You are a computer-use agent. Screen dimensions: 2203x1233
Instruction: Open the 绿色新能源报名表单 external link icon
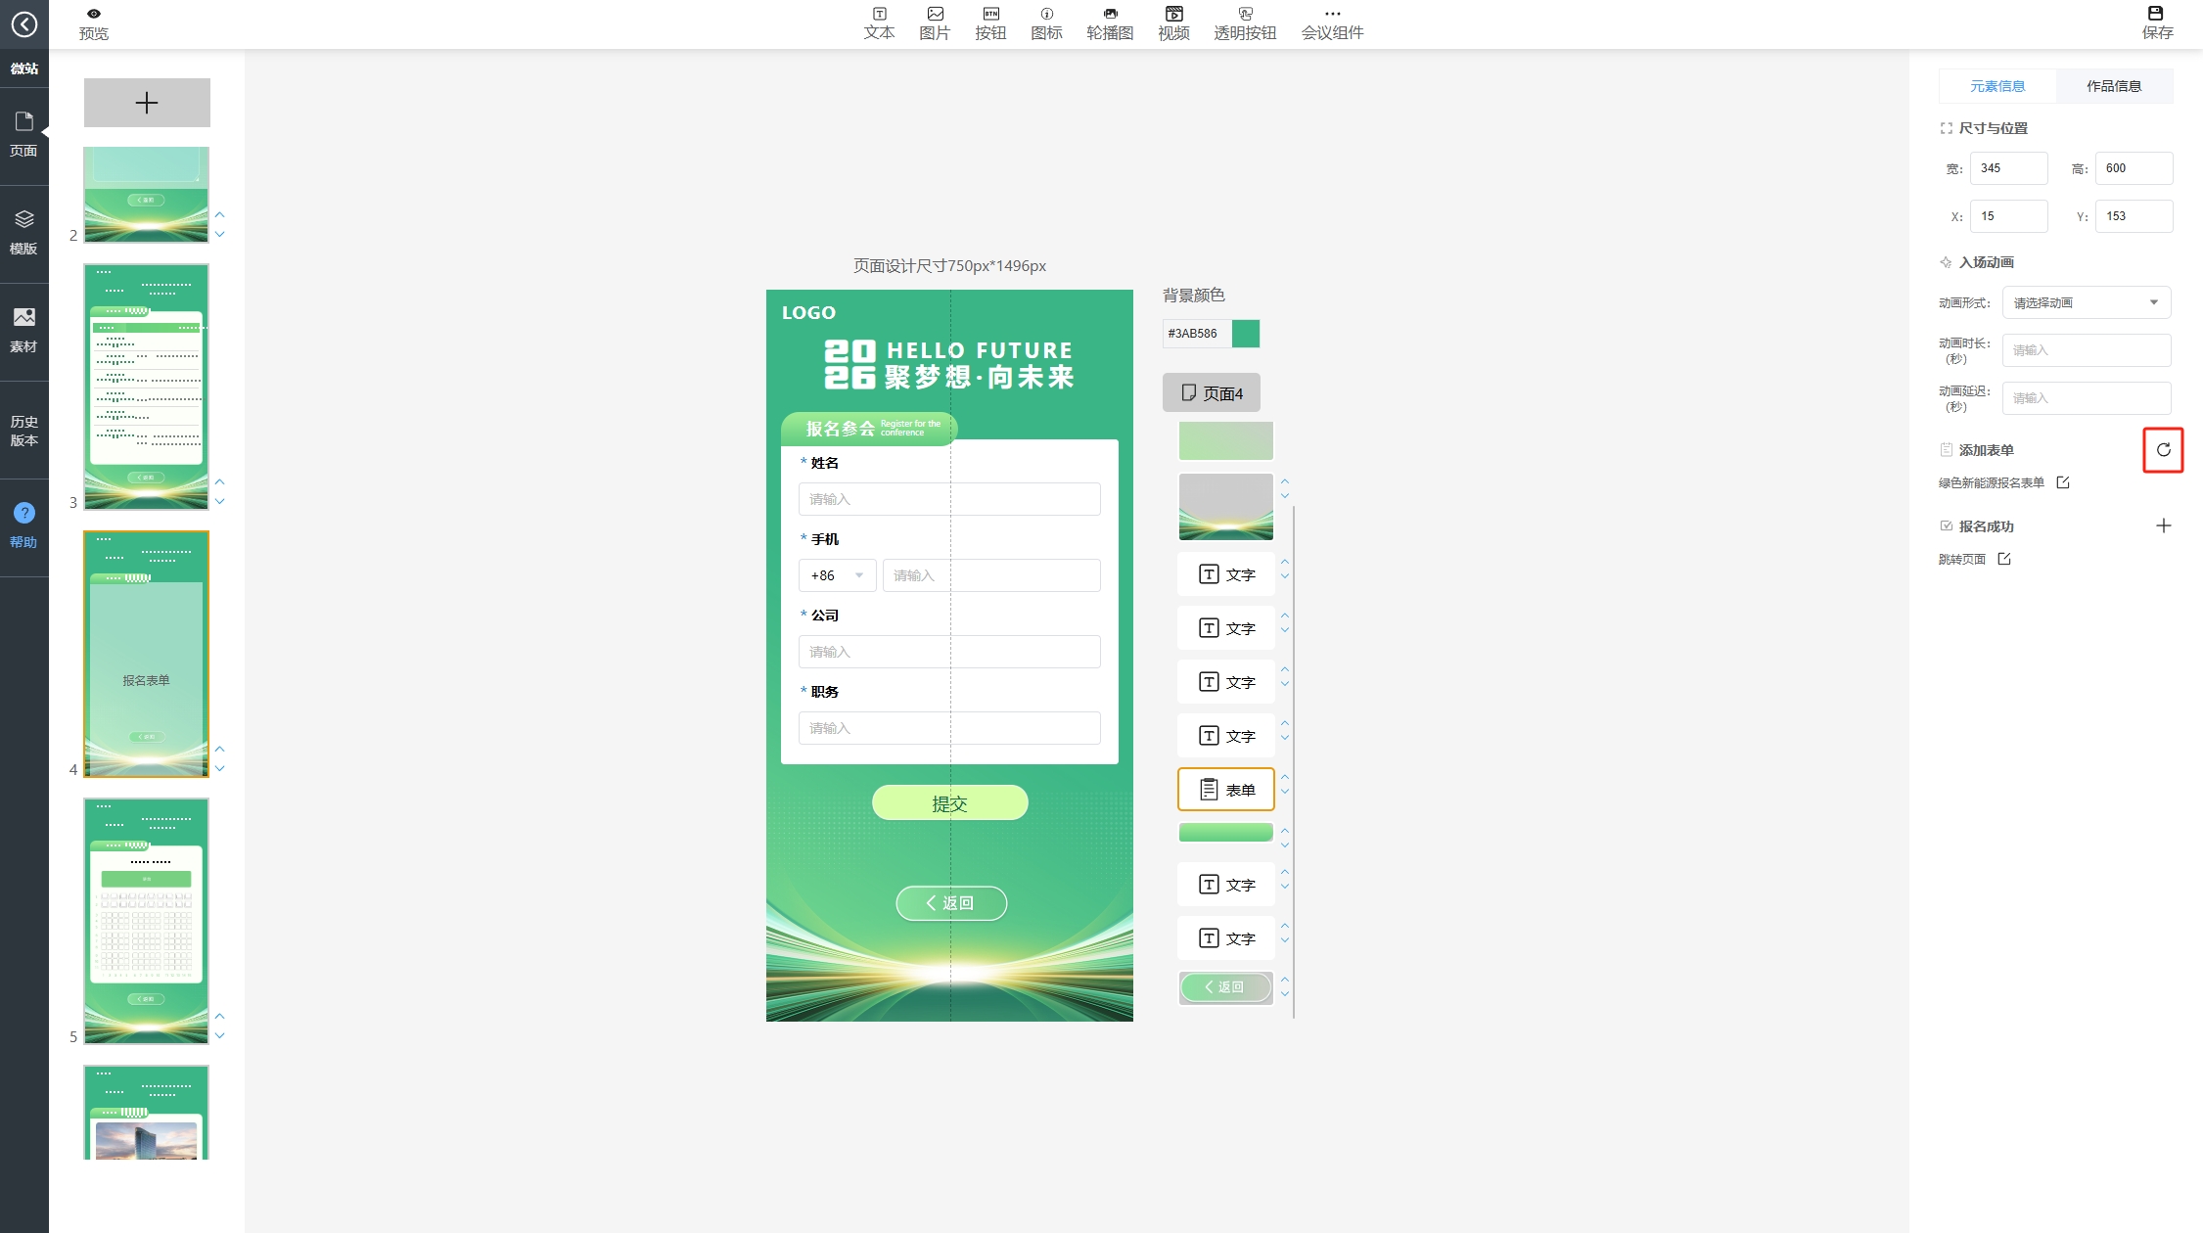tap(2063, 482)
